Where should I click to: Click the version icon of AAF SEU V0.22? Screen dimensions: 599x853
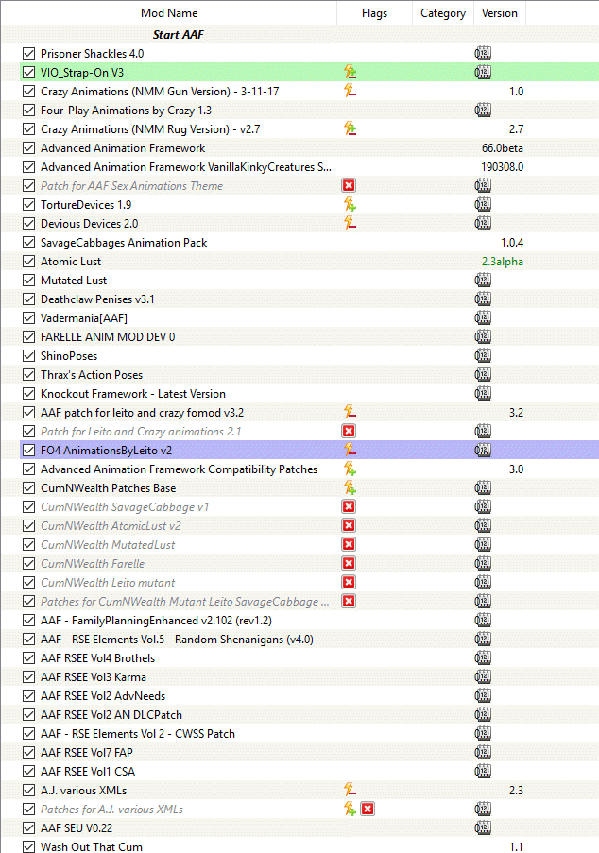point(483,827)
